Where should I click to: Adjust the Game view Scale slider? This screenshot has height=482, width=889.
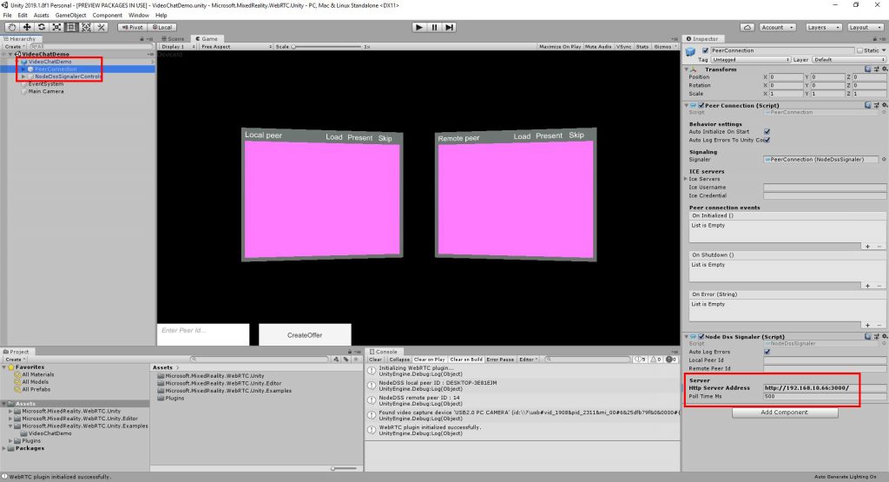(x=326, y=47)
